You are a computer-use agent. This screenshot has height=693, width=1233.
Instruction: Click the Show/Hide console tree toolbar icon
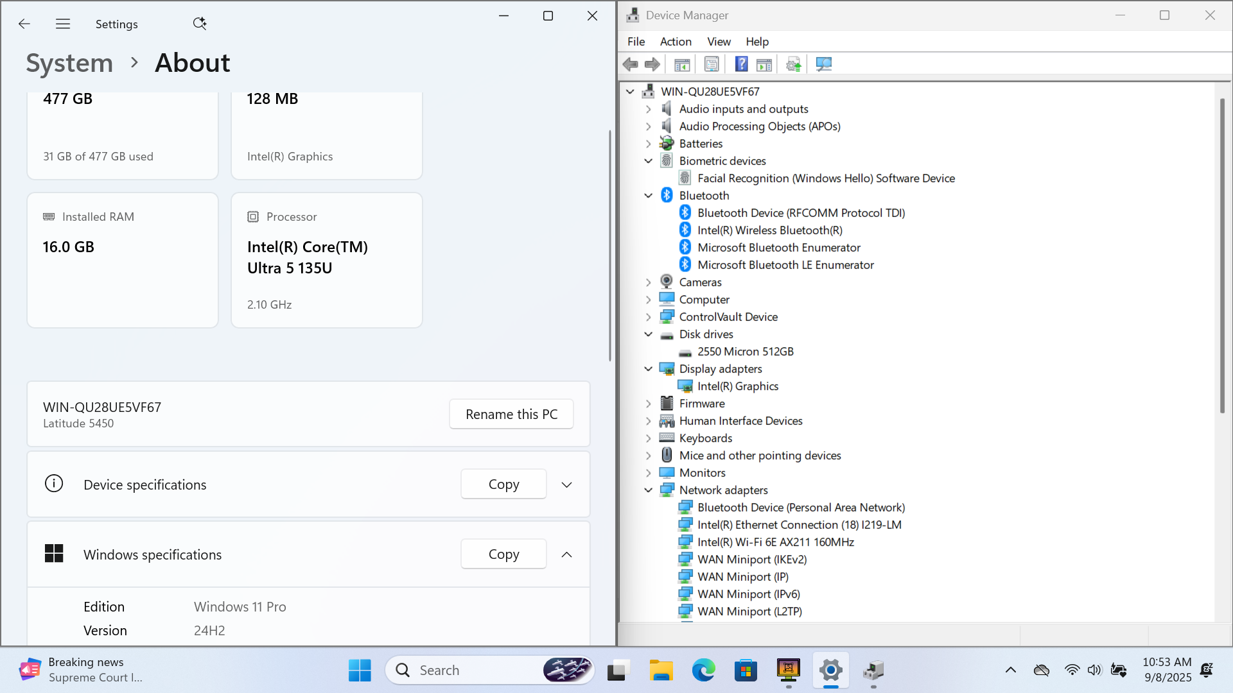click(x=682, y=64)
